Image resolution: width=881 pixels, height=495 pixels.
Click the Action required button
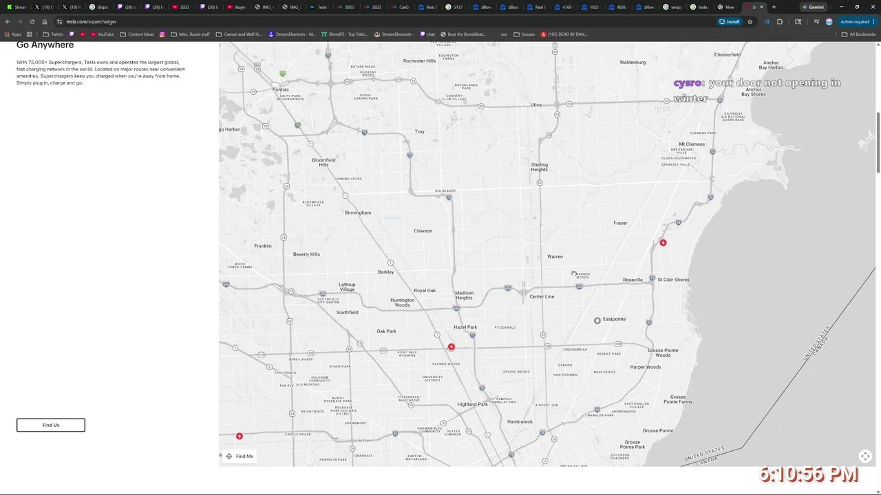[x=856, y=21]
